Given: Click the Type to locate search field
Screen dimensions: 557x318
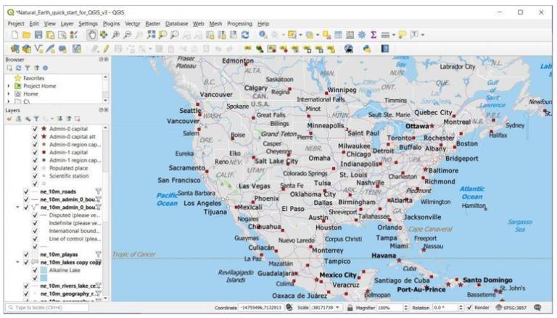Looking at the screenshot, I should pyautogui.click(x=47, y=308).
